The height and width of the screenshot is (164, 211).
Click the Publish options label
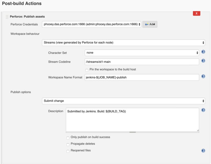(x=21, y=92)
